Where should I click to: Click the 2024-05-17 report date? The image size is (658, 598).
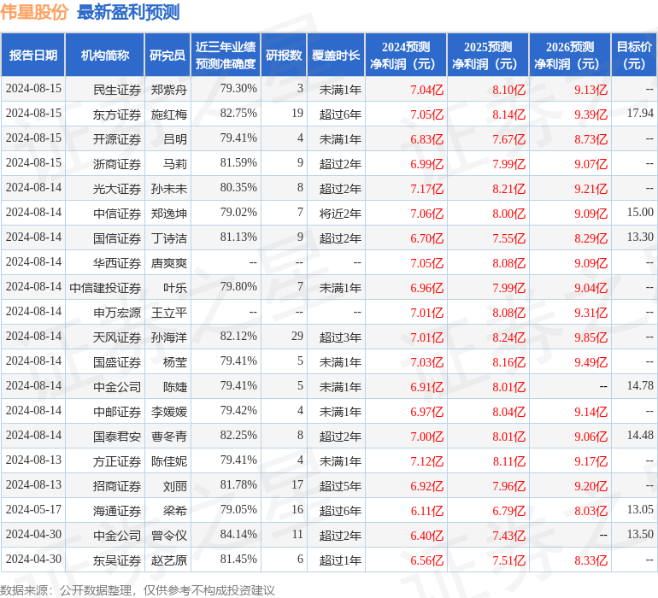point(33,509)
